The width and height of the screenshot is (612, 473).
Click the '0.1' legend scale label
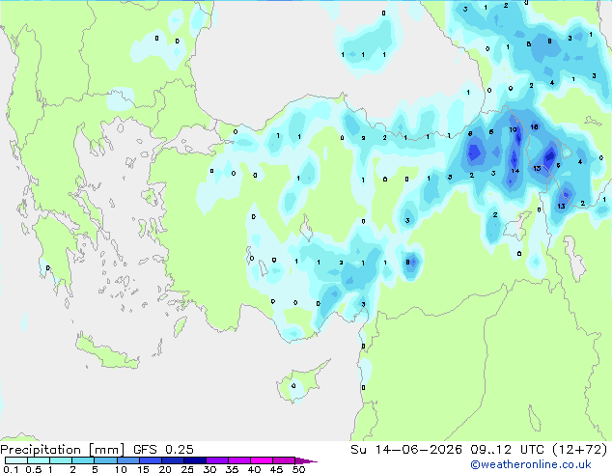[x=11, y=469]
